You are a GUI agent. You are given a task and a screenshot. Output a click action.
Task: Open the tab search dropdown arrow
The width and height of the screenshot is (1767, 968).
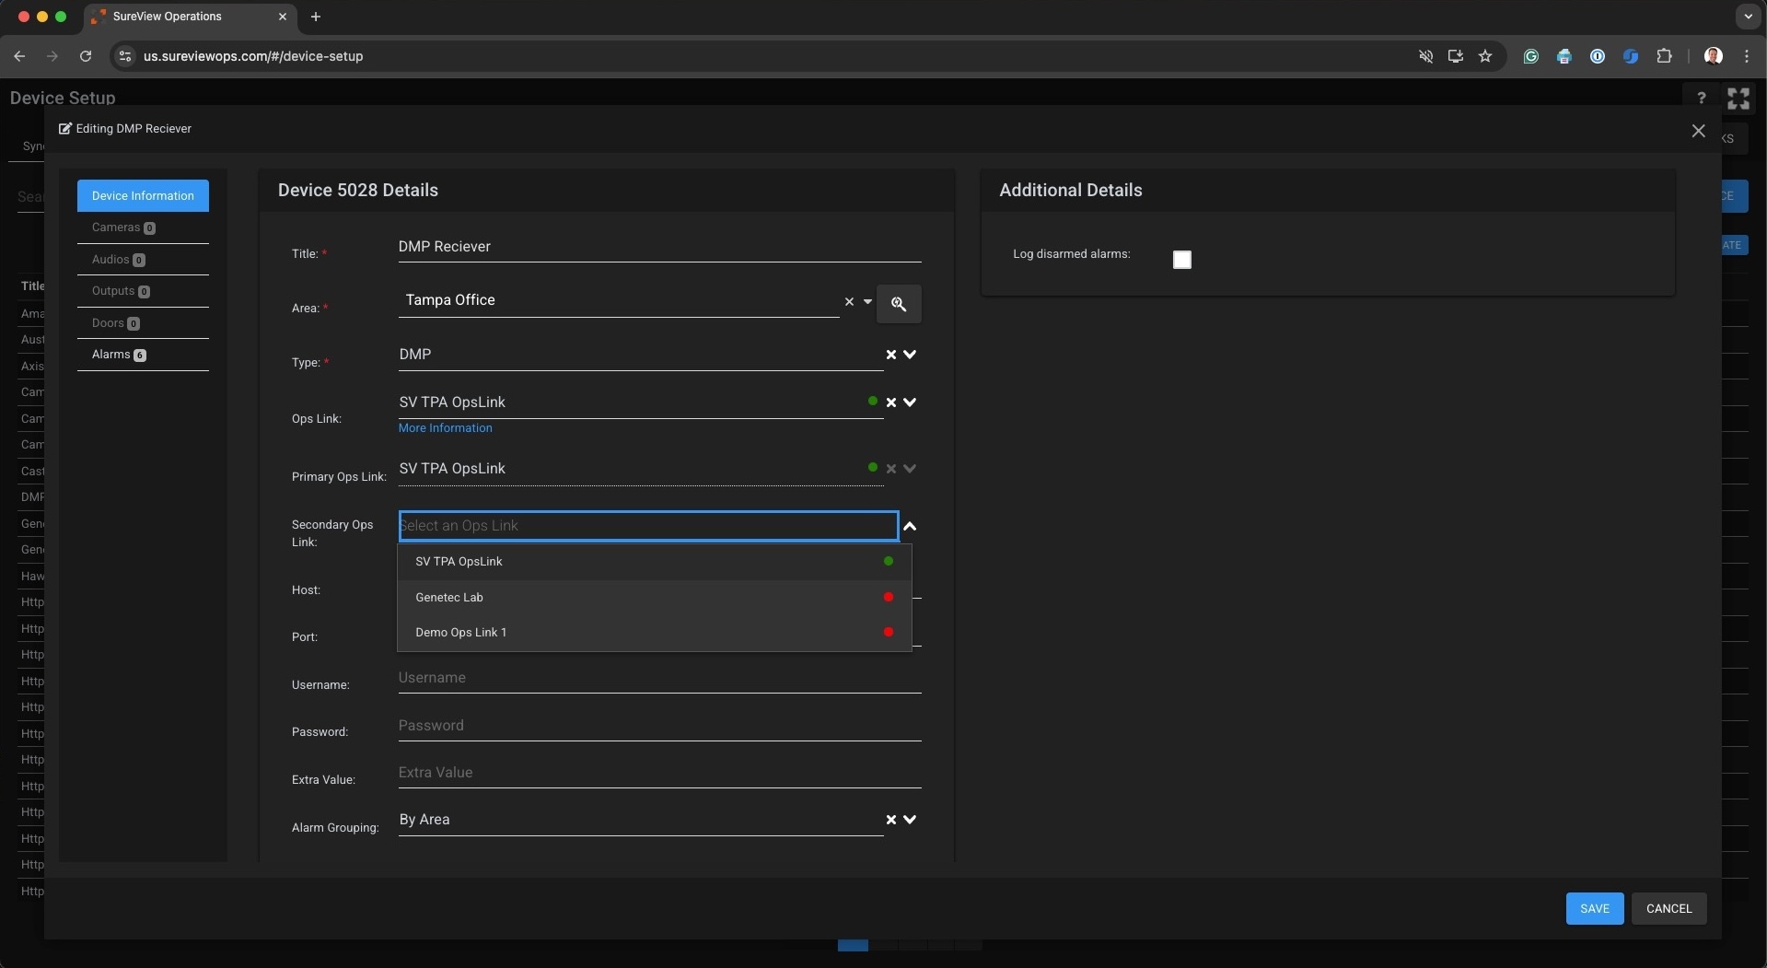1747,17
